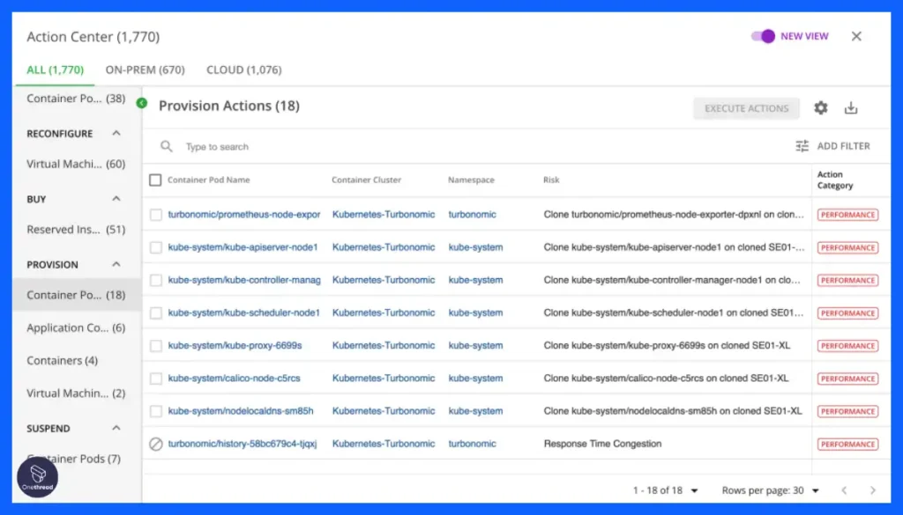Open kube-system/calico-node-c5rcs pod link
The image size is (903, 515).
click(234, 379)
